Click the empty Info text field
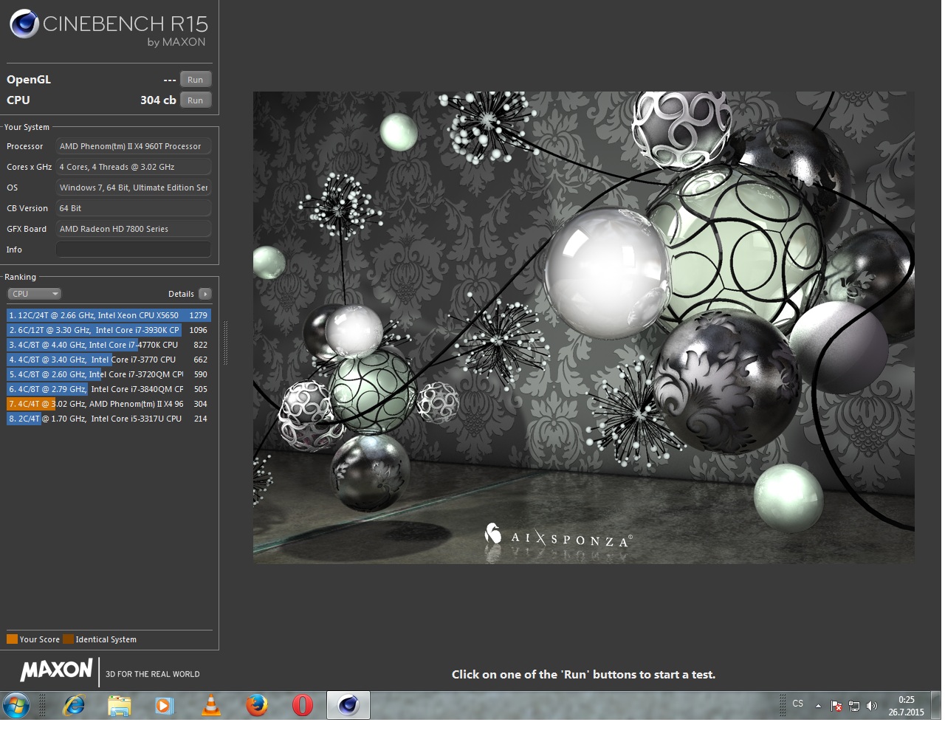This screenshot has height=756, width=945. coord(133,250)
